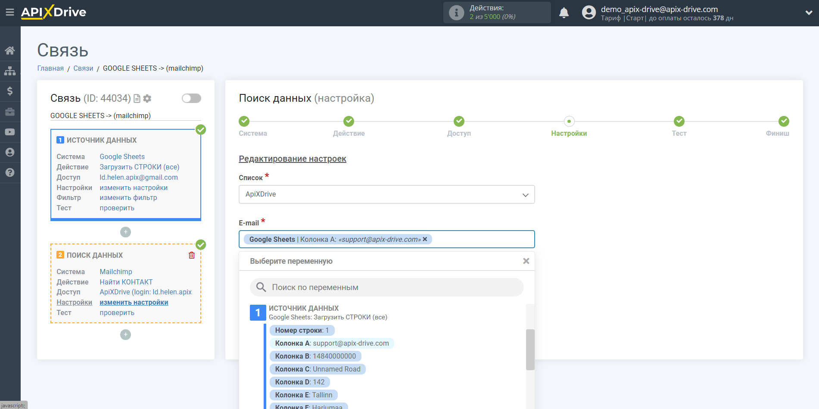Screen dimensions: 819x409
Task: Delete the data search block with trash icon
Action: [x=192, y=255]
